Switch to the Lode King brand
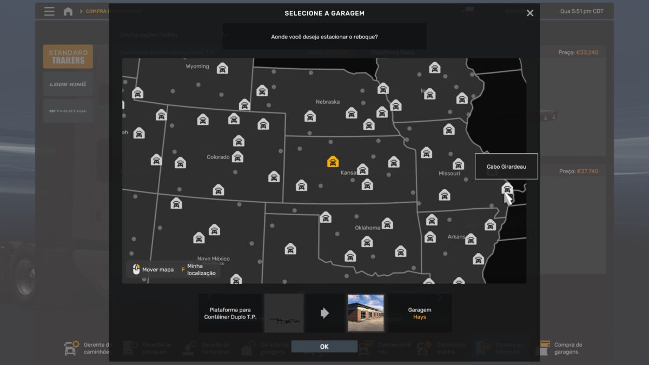This screenshot has height=365, width=649. 68,84
